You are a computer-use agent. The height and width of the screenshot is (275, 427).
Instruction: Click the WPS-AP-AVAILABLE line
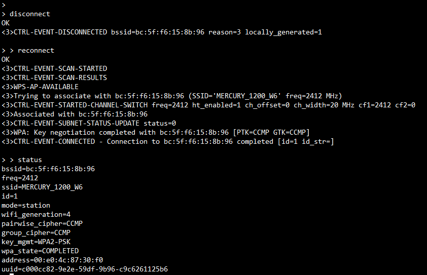40,87
